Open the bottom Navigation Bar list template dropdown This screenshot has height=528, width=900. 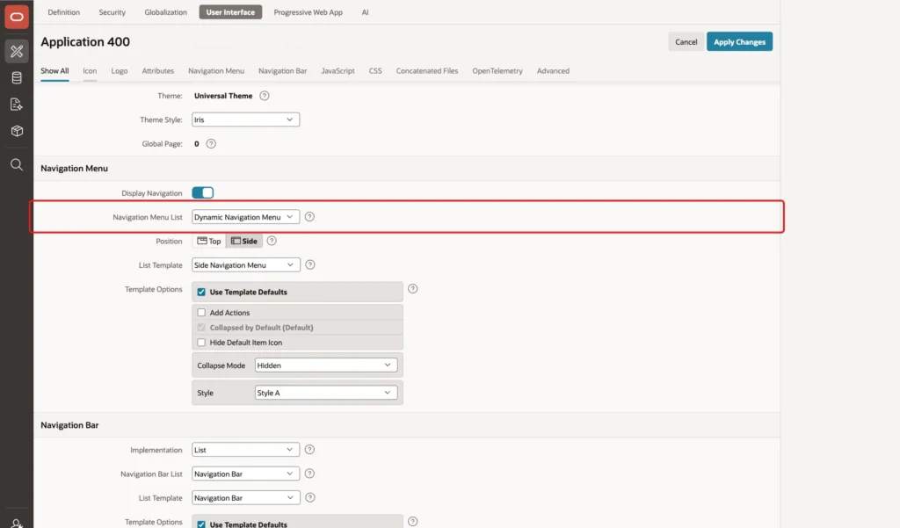(246, 498)
